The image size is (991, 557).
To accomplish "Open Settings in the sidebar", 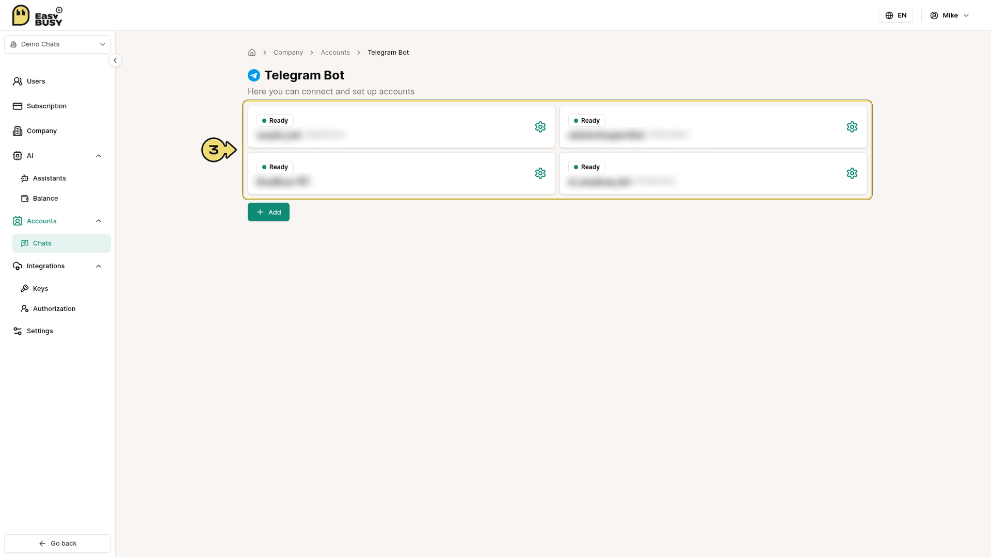I will pos(58,331).
